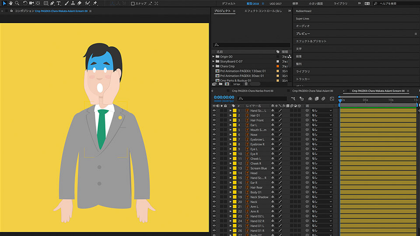Enable the スナップ checkbox
This screenshot has height=236, width=420.
[x=133, y=3]
